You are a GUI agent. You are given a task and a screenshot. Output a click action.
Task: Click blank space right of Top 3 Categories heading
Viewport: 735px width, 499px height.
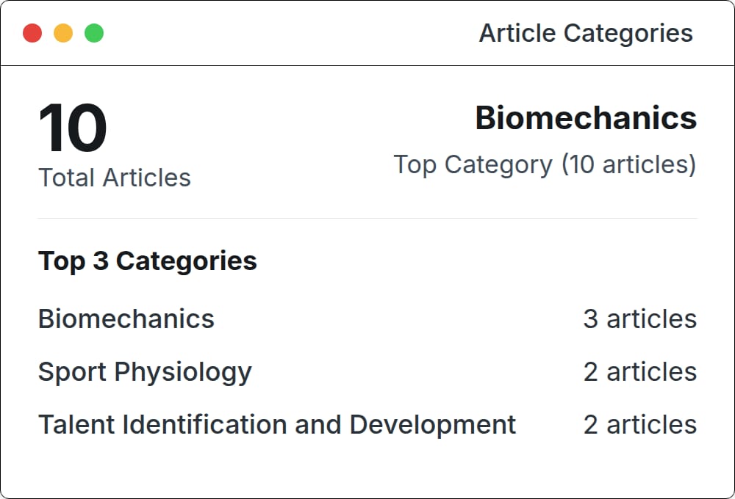click(x=478, y=261)
